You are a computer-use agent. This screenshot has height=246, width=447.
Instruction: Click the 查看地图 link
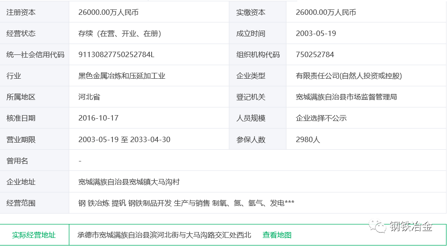coord(277,235)
